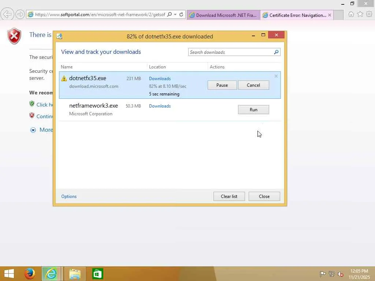Click the Home icon in Internet Explorer
Image resolution: width=375 pixels, height=281 pixels.
coord(351,14)
